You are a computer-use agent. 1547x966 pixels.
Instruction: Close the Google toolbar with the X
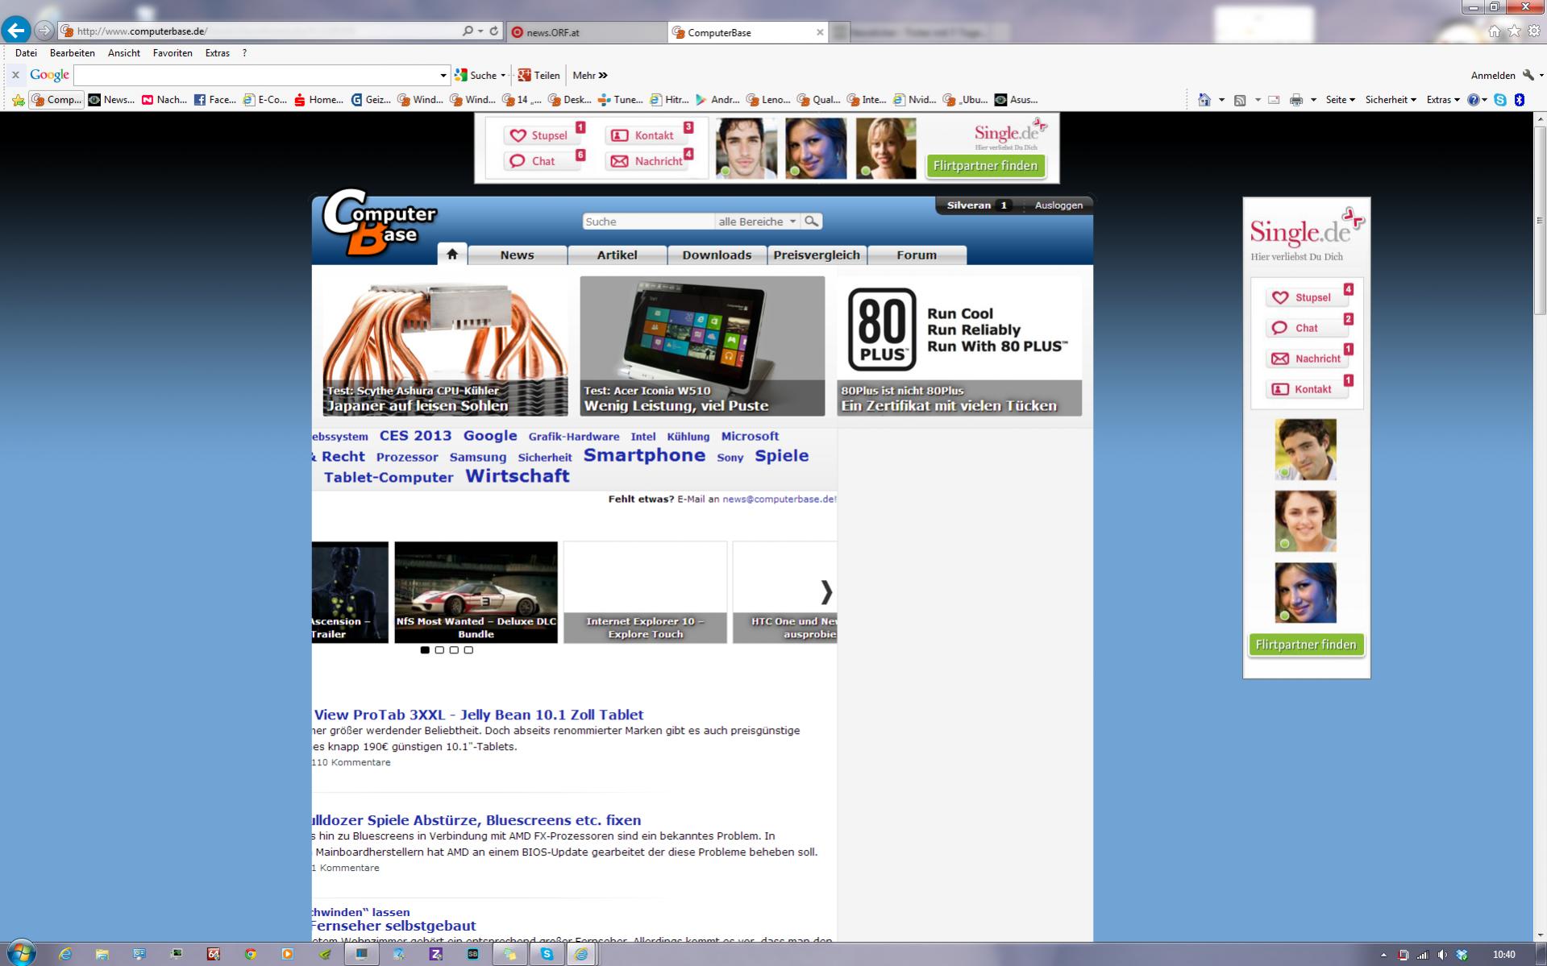coord(15,75)
